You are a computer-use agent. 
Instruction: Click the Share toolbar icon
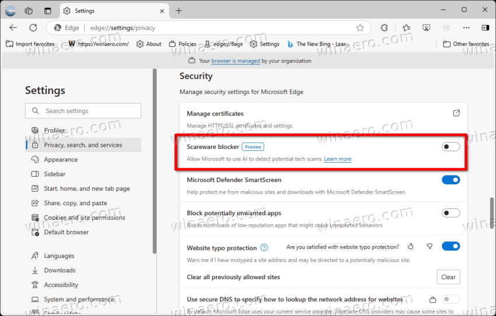coord(446,28)
